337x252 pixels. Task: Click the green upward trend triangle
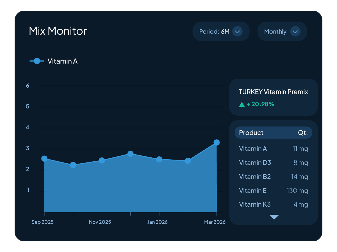tap(242, 104)
